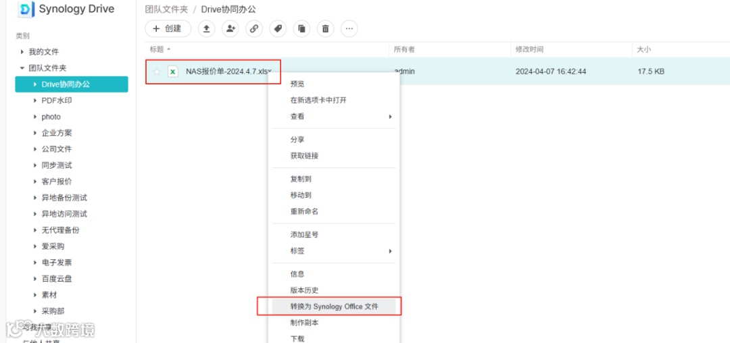Image resolution: width=730 pixels, height=343 pixels.
Task: Sort by the 大小 column header
Action: (644, 49)
